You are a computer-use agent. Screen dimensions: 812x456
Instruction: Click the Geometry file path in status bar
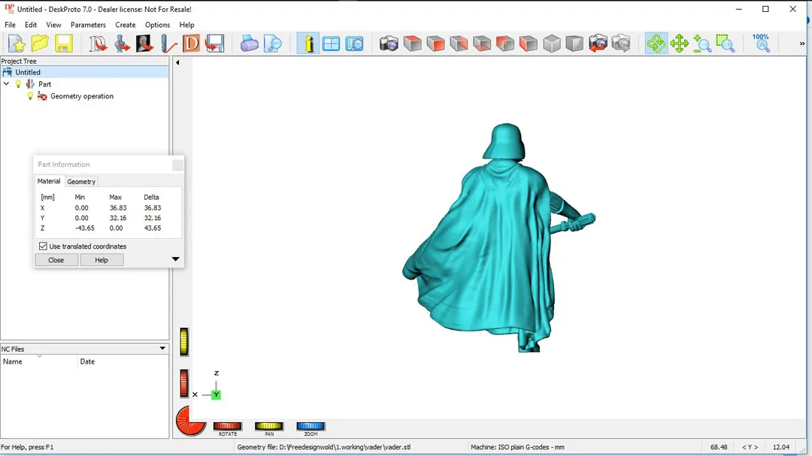[x=323, y=447]
